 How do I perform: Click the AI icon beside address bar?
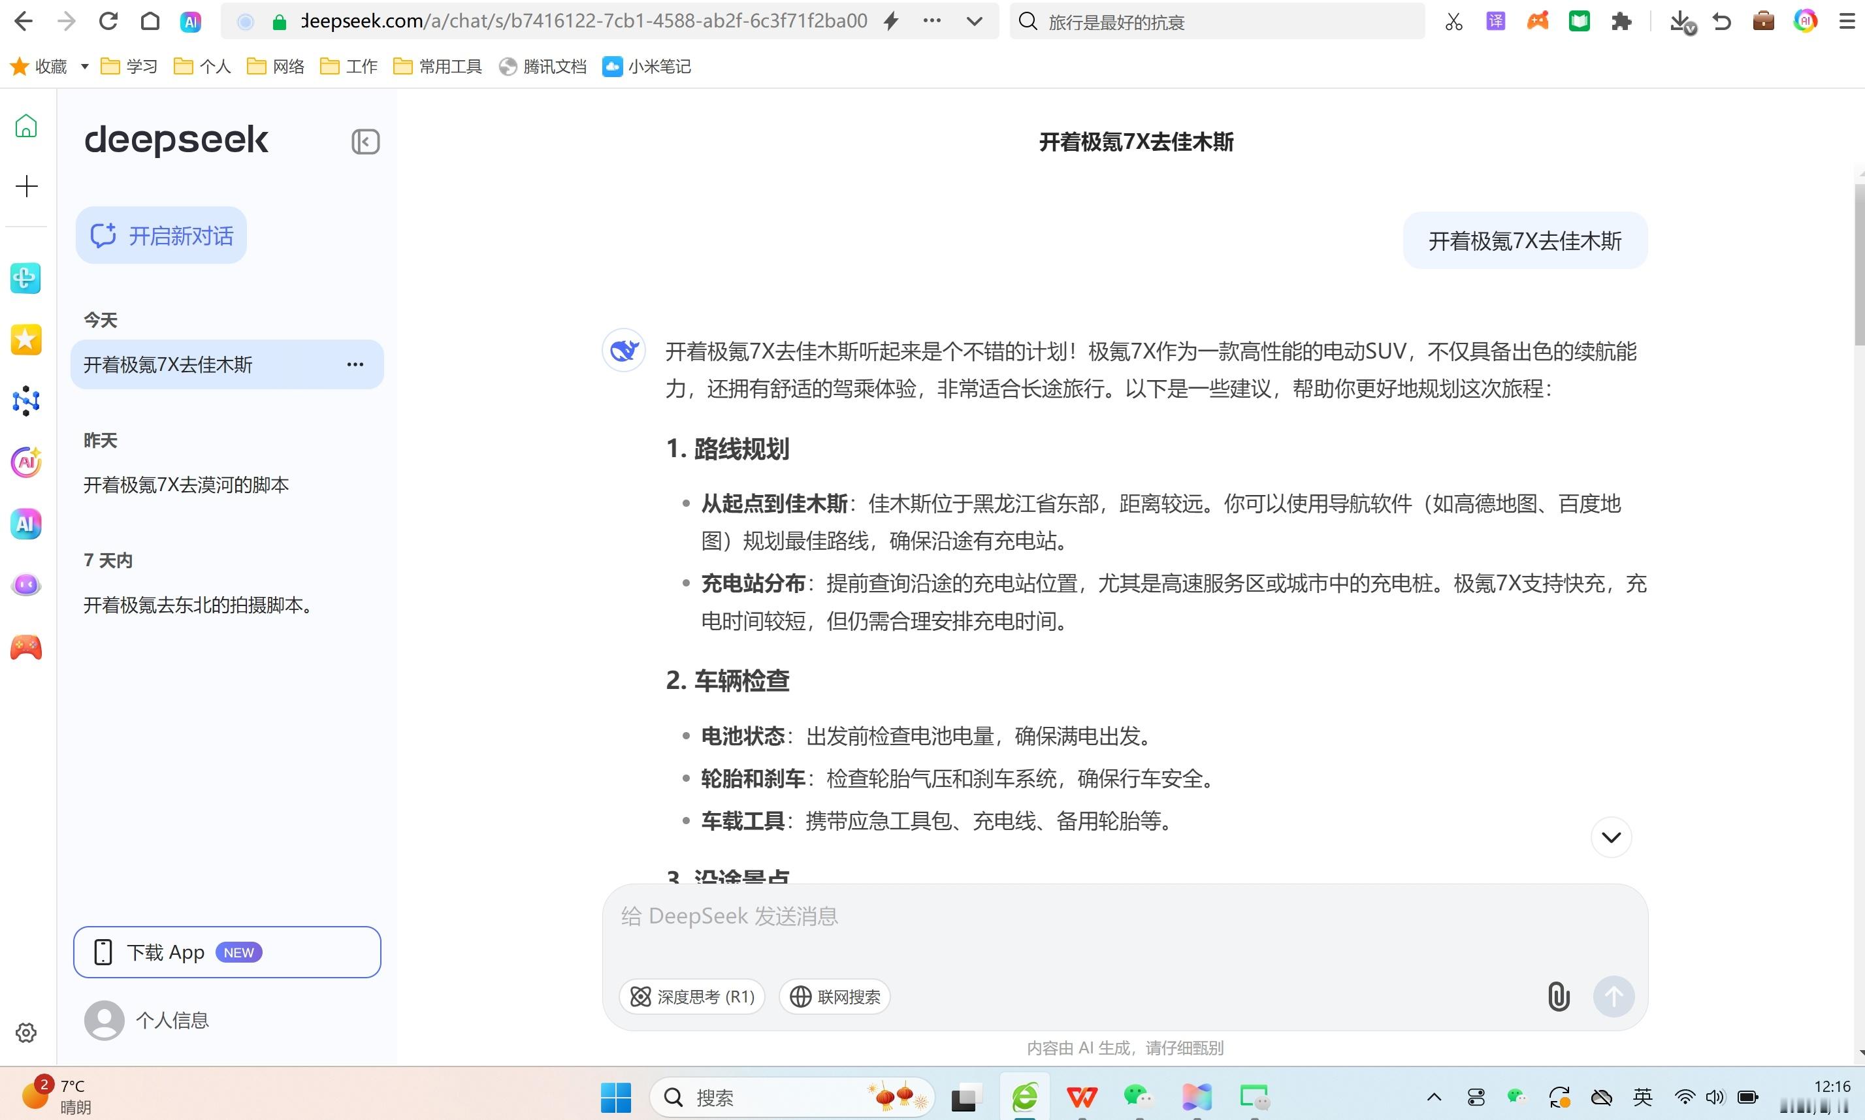click(191, 22)
